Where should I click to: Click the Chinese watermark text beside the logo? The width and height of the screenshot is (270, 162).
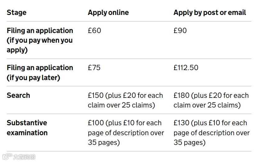[x=24, y=157]
